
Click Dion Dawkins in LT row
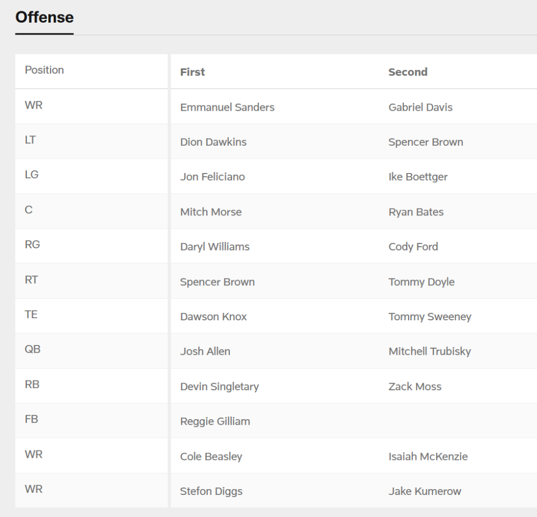[x=213, y=142]
